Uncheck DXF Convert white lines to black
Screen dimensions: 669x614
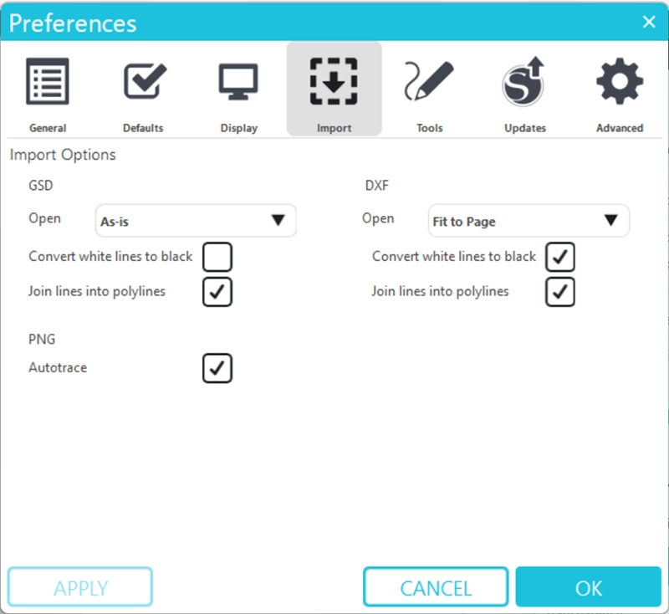(560, 257)
